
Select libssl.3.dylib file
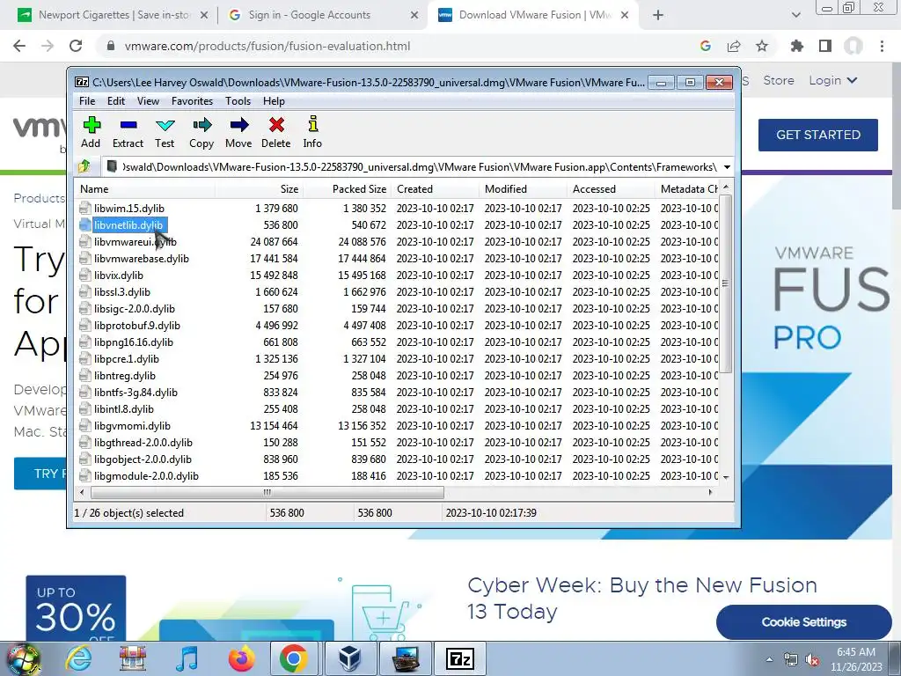[121, 292]
